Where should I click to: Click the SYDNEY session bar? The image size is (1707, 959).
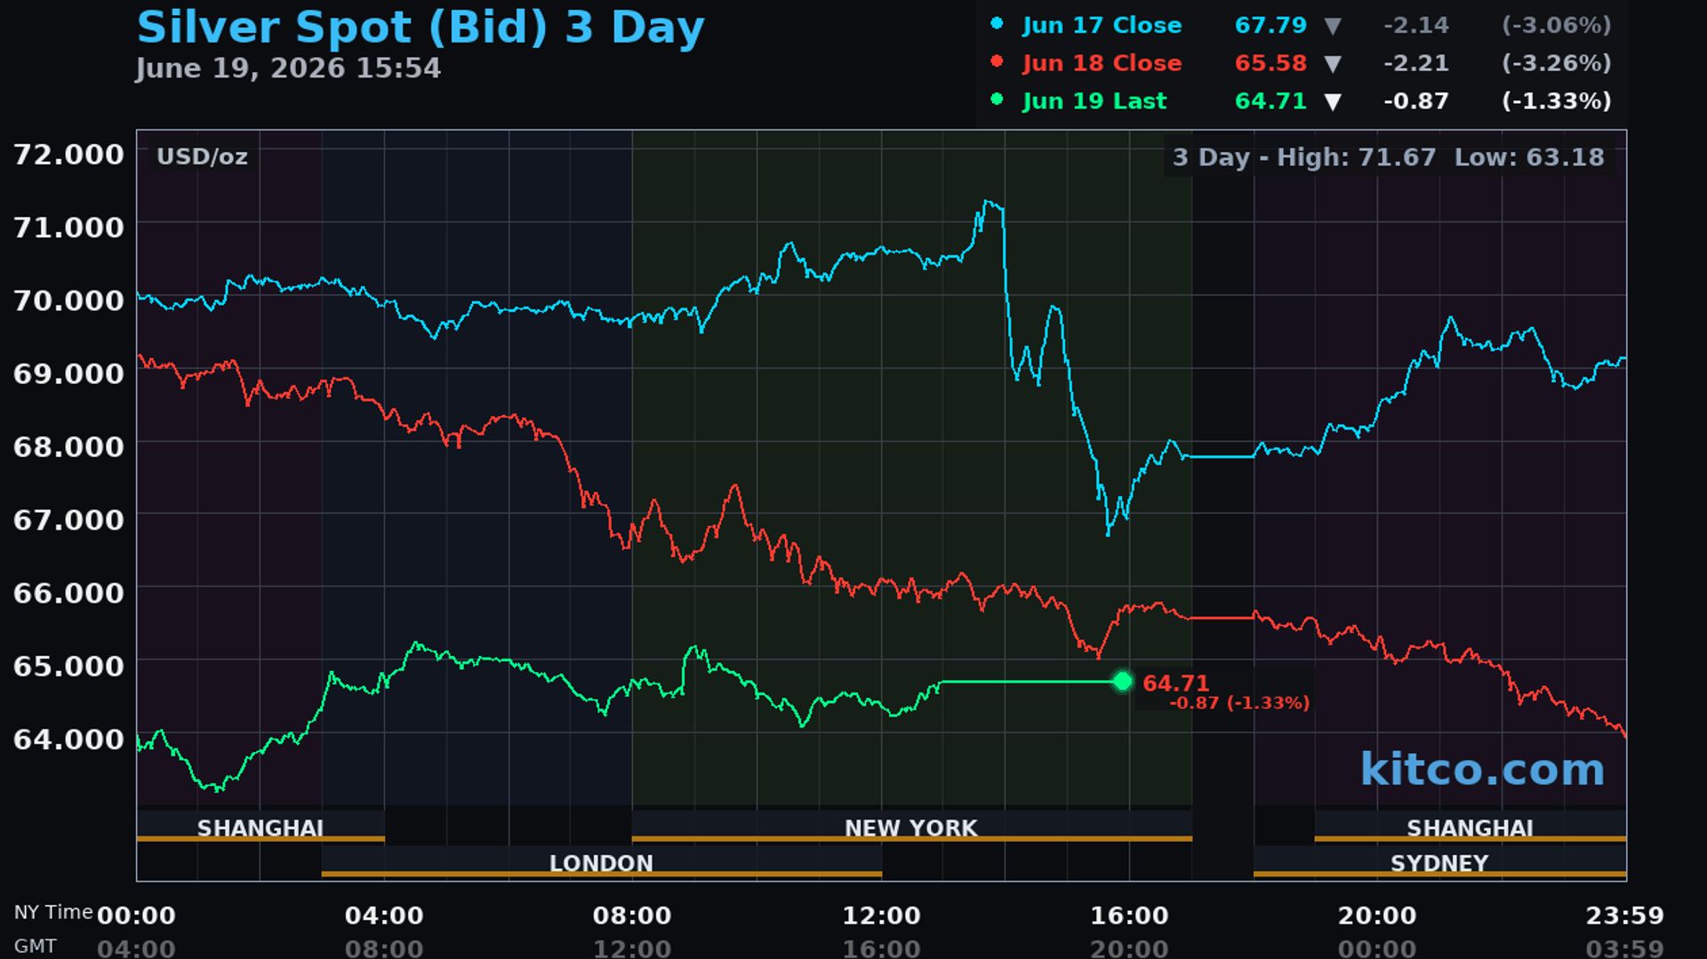1439,862
